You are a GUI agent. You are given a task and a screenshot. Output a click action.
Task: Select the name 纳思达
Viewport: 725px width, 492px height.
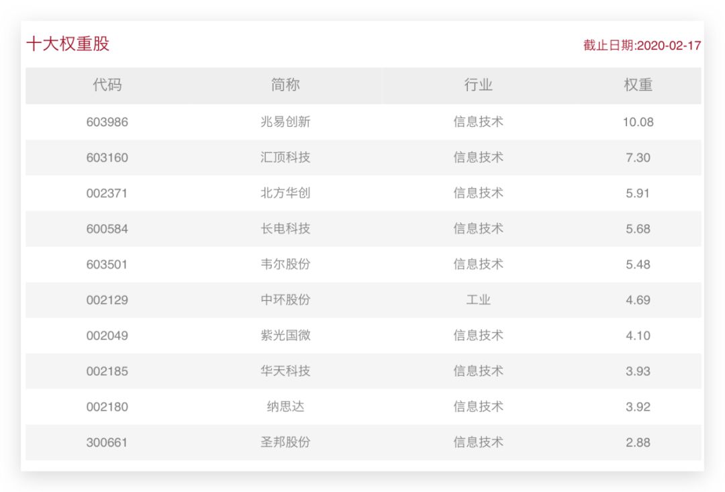coord(285,407)
